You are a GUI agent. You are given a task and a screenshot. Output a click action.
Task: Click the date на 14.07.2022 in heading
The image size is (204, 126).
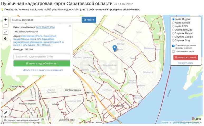click(x=123, y=4)
